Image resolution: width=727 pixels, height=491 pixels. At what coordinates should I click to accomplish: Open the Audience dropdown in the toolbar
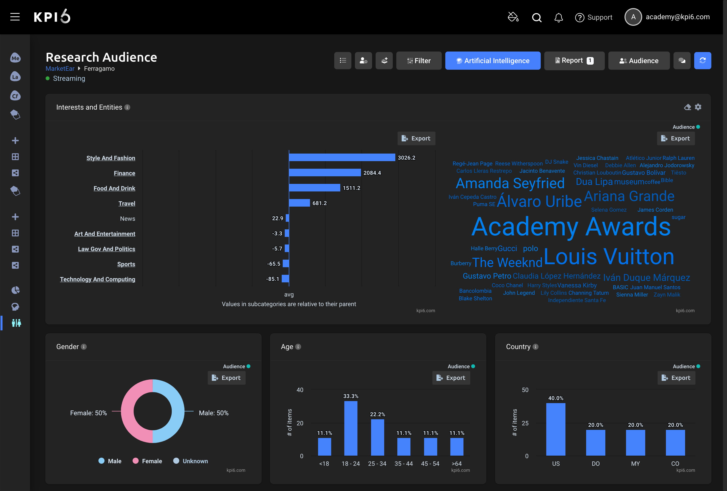pos(639,60)
